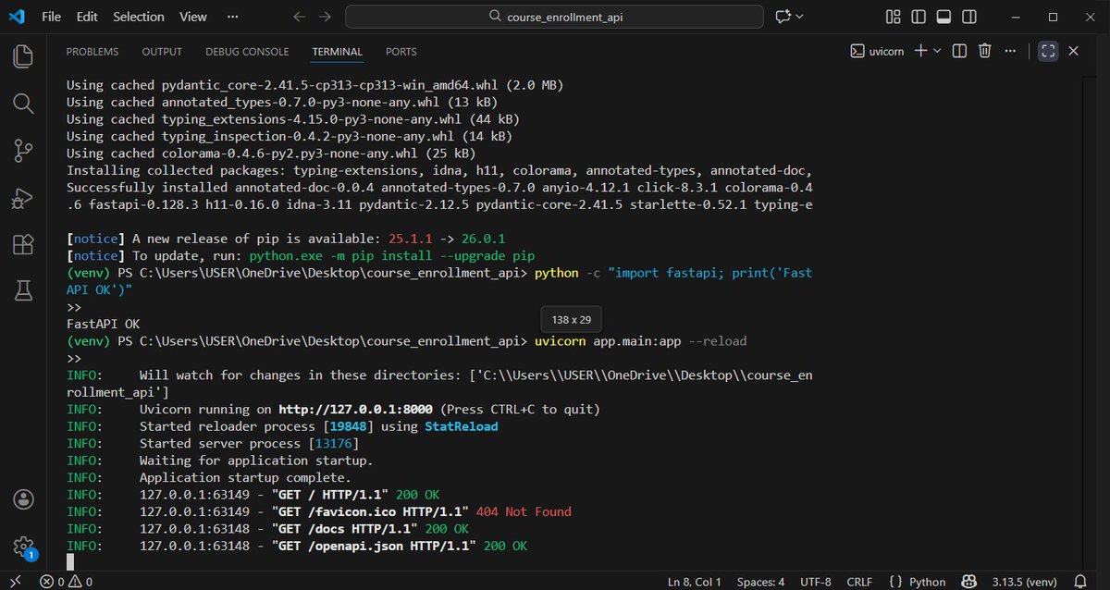Viewport: 1110px width, 590px height.
Task: Open the Manage gear icon
Action: tap(23, 547)
